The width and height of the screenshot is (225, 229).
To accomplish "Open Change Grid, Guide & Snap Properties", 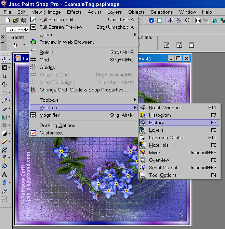I will pos(83,90).
